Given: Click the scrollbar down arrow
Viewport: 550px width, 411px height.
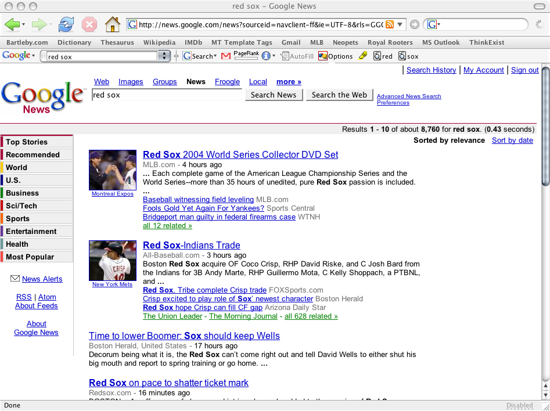Looking at the screenshot, I should tap(545, 394).
